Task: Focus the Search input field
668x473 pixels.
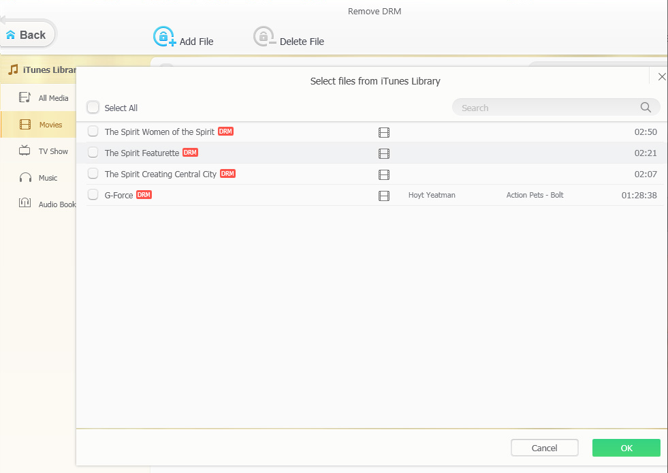Action: [545, 108]
